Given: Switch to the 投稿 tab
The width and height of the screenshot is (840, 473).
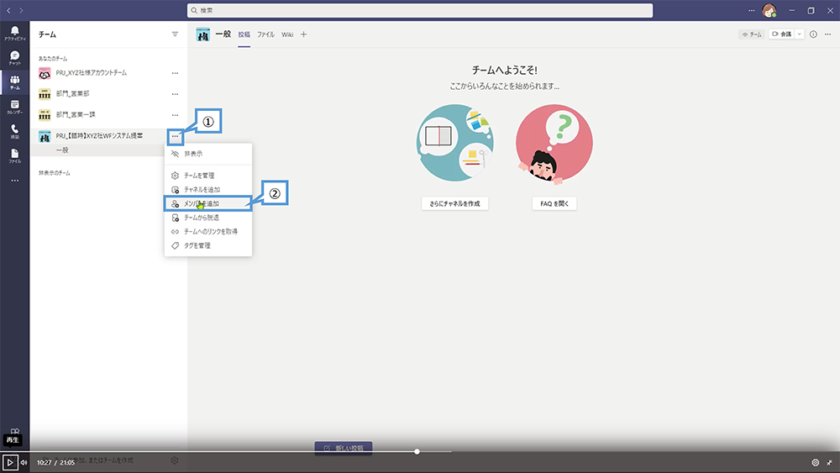Looking at the screenshot, I should (x=244, y=34).
